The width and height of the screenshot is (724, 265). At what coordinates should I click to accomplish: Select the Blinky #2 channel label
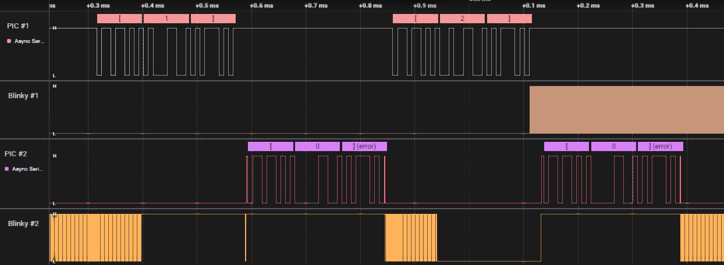pos(23,223)
